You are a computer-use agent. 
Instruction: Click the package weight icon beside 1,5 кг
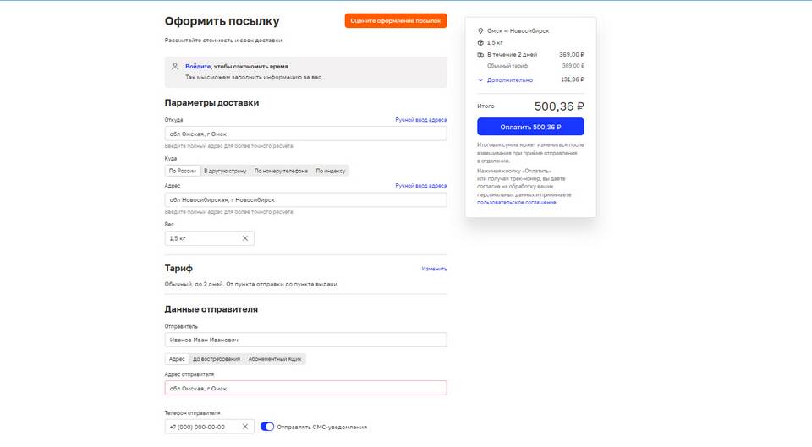point(480,42)
